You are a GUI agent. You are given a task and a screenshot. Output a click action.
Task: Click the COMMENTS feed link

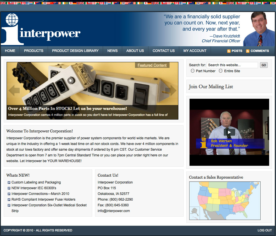click(260, 51)
